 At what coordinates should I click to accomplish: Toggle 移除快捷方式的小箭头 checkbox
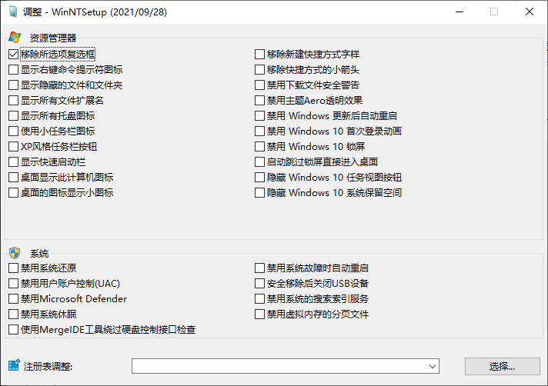pos(259,70)
